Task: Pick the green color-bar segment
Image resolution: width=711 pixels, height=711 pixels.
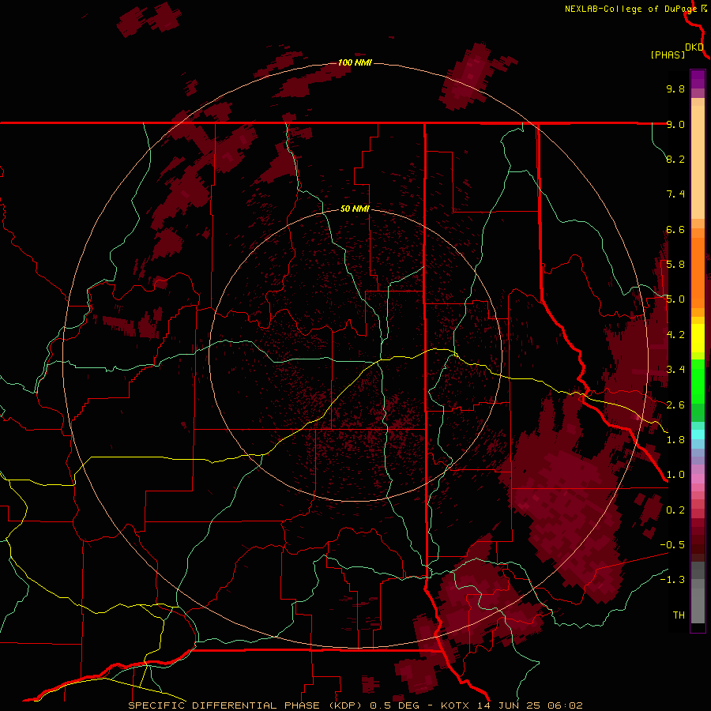Action: click(698, 382)
